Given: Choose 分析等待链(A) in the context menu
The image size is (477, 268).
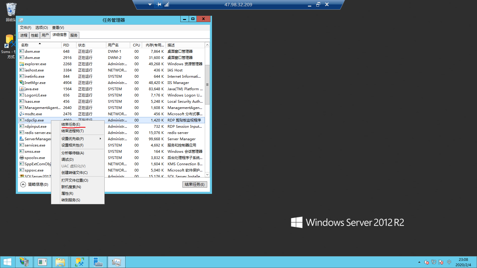Looking at the screenshot, I should tap(78, 153).
